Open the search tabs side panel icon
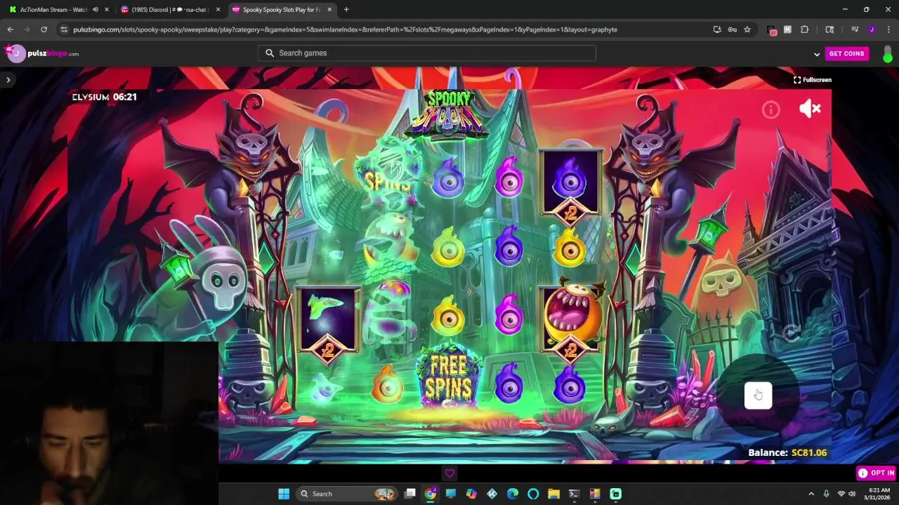This screenshot has width=899, height=505. [x=829, y=29]
